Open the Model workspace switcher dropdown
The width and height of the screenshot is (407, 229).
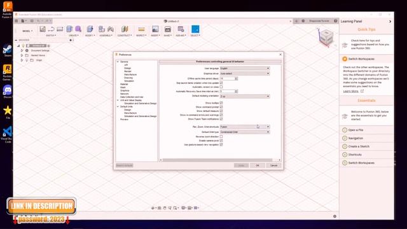coord(27,31)
